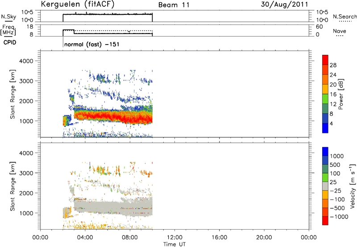This screenshot has height=247, width=357.
Task: Click the 04:00 time tick label
Action: coord(85,238)
